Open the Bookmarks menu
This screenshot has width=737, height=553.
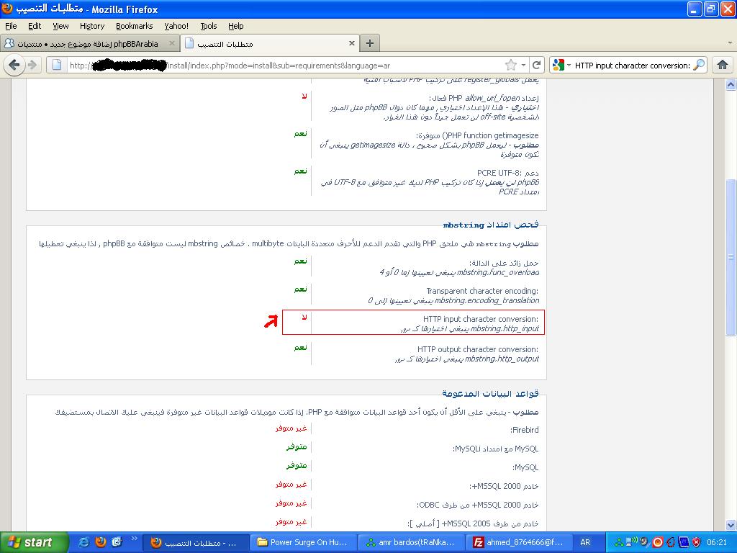(x=134, y=26)
